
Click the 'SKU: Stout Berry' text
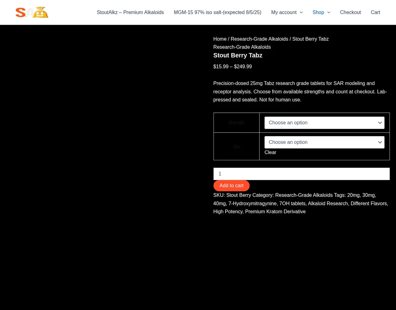pos(232,195)
